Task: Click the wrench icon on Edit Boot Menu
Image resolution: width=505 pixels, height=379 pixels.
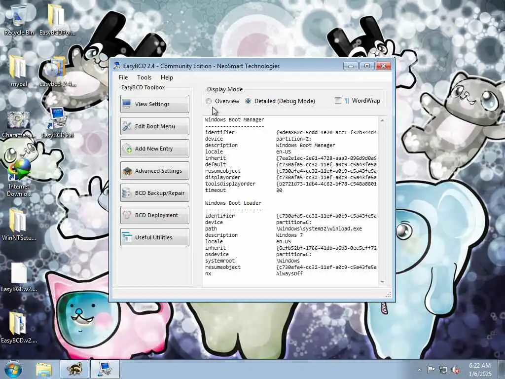Action: point(127,126)
